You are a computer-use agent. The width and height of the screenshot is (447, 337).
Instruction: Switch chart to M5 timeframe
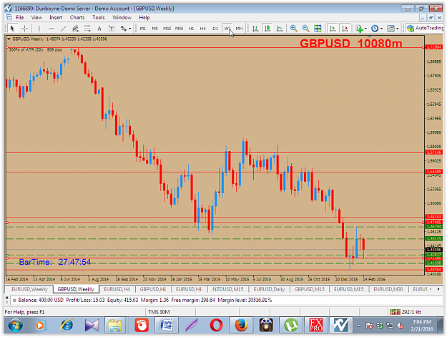point(154,28)
